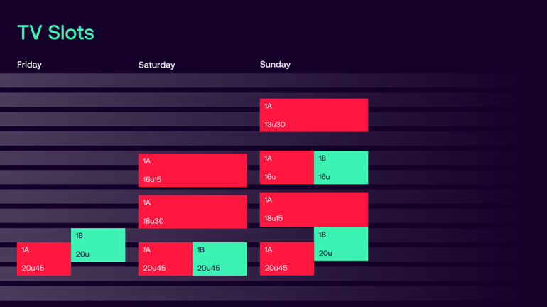The image size is (547, 307).
Task: Click the 16u15 time label
Action: coord(152,179)
